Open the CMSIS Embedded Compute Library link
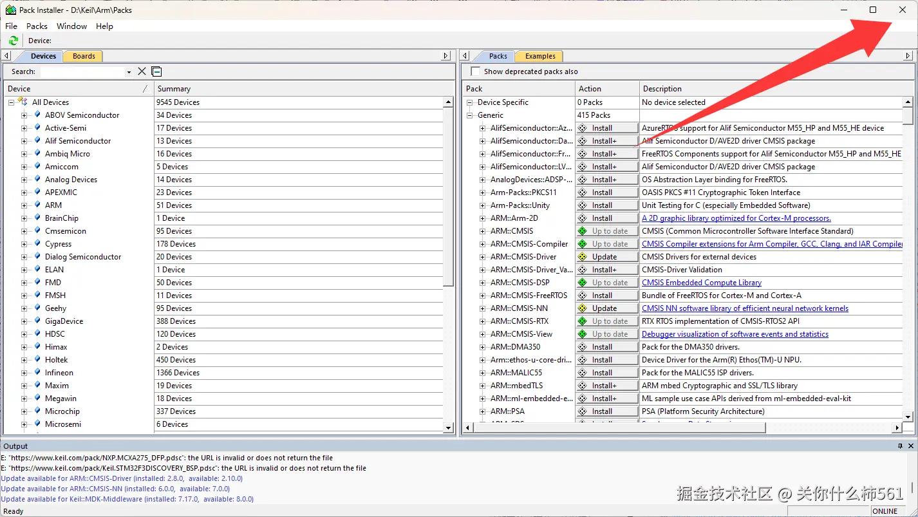The height and width of the screenshot is (517, 918). coord(702,283)
